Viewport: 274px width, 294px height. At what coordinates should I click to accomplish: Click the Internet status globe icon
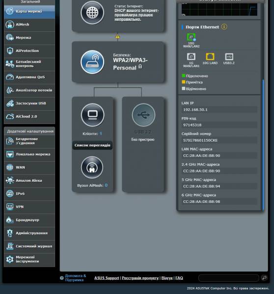click(x=92, y=13)
